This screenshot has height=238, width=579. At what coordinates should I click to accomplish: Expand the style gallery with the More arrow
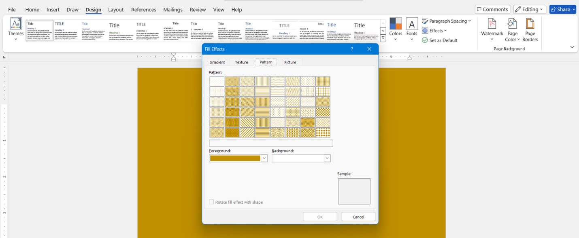[x=383, y=38]
